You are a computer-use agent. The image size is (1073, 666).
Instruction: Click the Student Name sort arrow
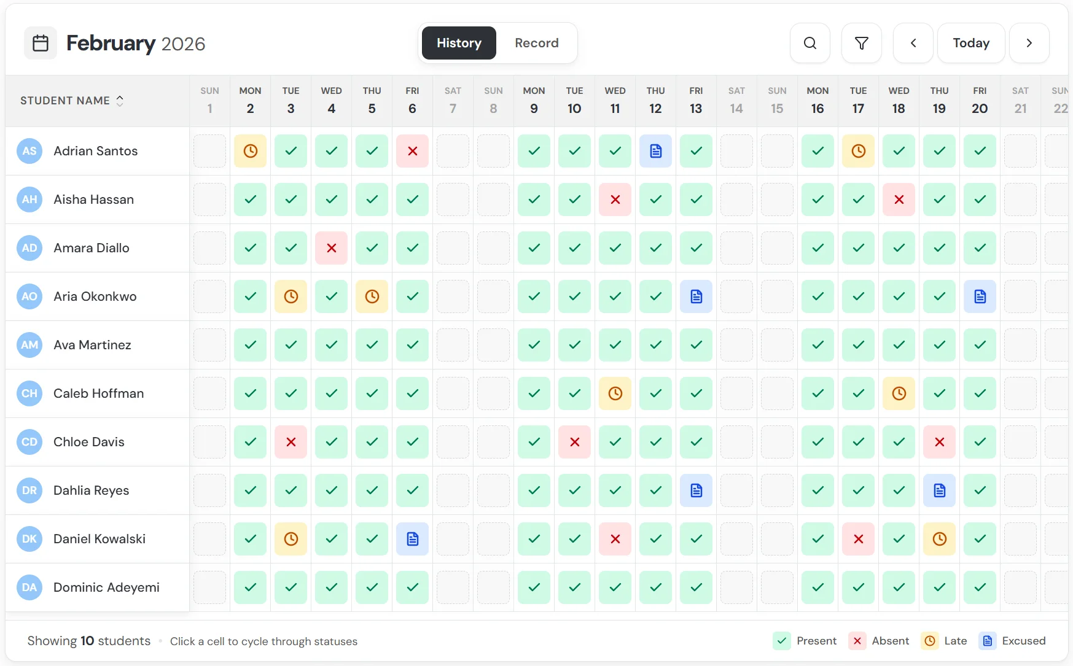(120, 101)
